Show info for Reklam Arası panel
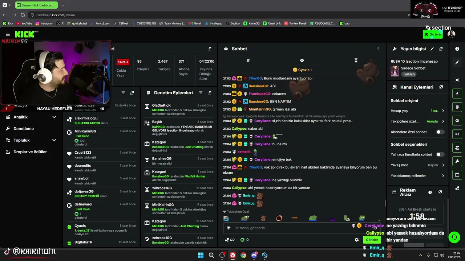465x261 pixels. click(430, 192)
